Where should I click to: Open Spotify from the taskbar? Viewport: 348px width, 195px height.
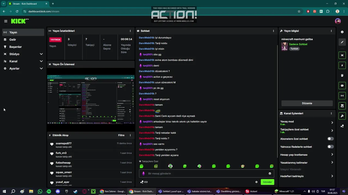coord(49,191)
